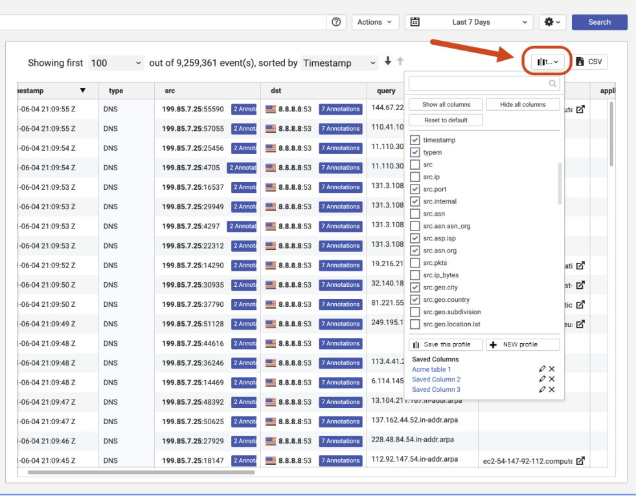Click the column filter search field
The width and height of the screenshot is (636, 496).
483,83
